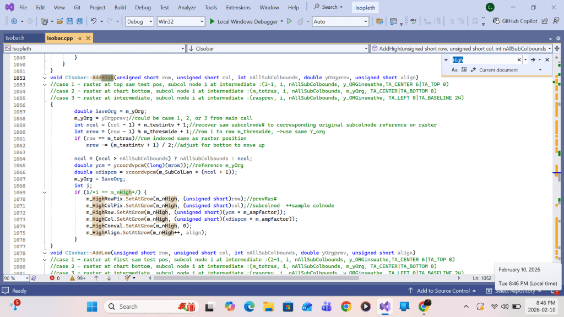564x317 pixels.
Task: Click the Find Next arrow in search panel
Action: click(x=533, y=59)
